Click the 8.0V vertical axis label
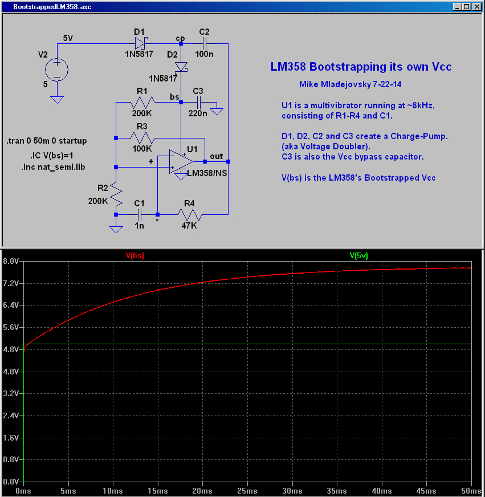The width and height of the screenshot is (485, 497). click(11, 261)
